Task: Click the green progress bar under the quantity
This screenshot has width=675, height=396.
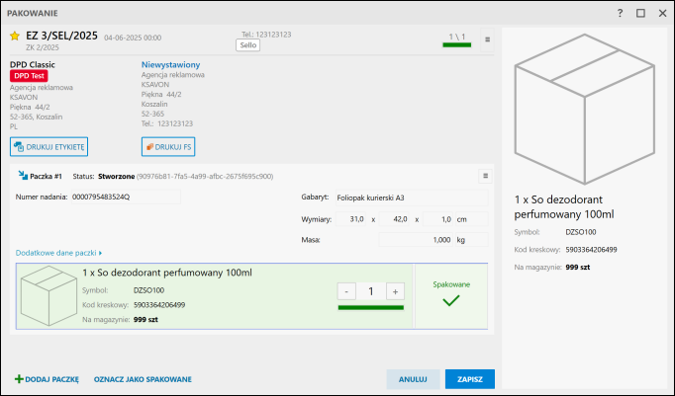Action: coord(370,307)
